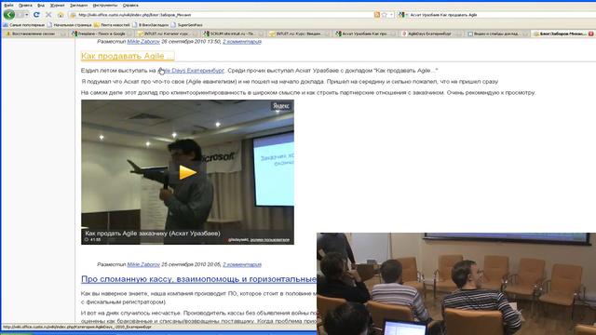Open the Home page icon
This screenshot has height=335, width=596.
[61, 15]
